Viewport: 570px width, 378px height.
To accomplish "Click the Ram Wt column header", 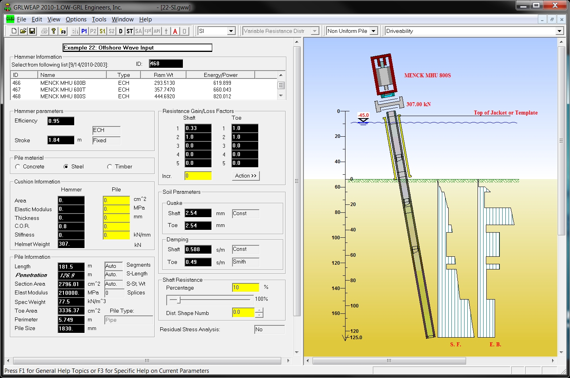I will point(163,75).
